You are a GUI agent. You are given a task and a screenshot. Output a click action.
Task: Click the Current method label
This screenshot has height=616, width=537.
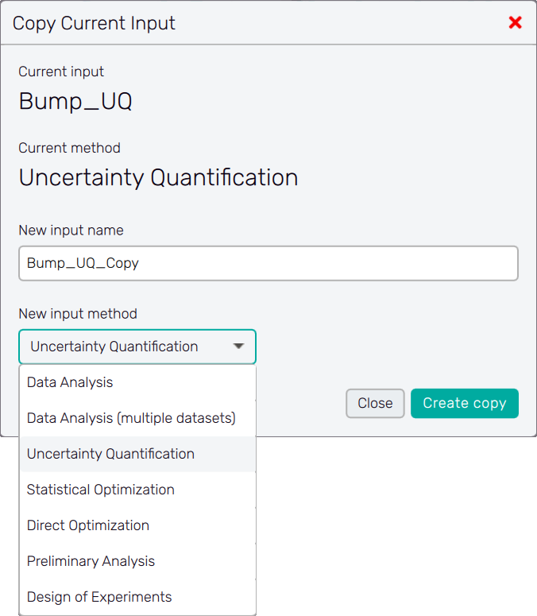tap(70, 148)
